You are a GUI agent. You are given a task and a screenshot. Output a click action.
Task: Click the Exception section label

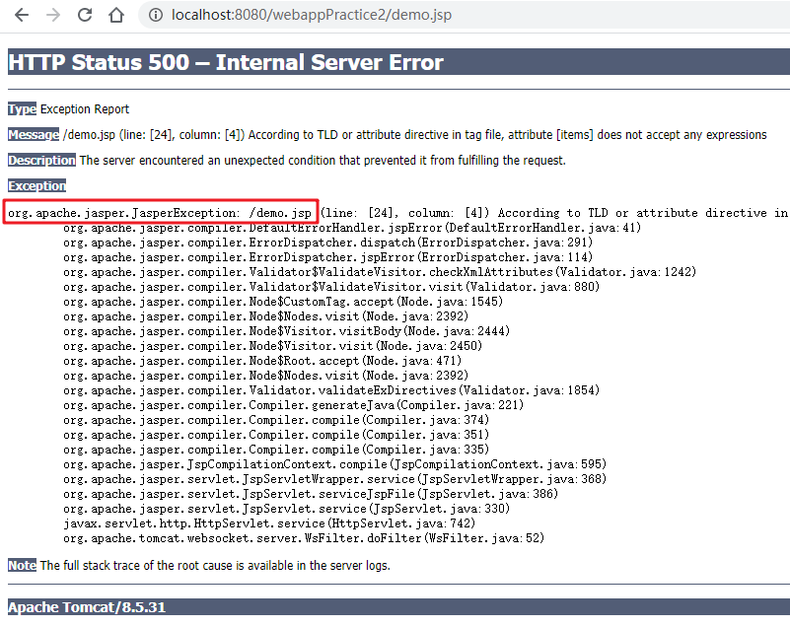tap(36, 184)
